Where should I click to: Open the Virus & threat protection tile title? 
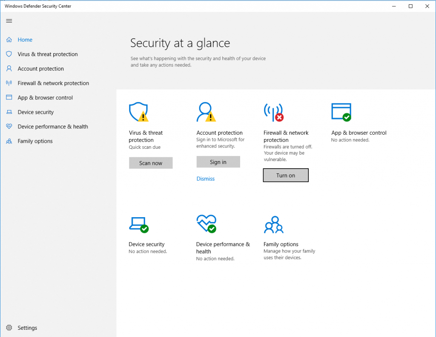[146, 136]
